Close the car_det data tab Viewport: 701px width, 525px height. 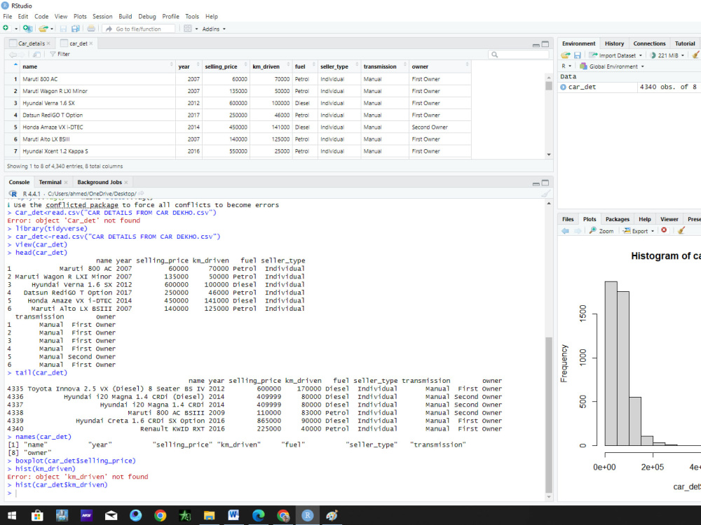click(90, 43)
